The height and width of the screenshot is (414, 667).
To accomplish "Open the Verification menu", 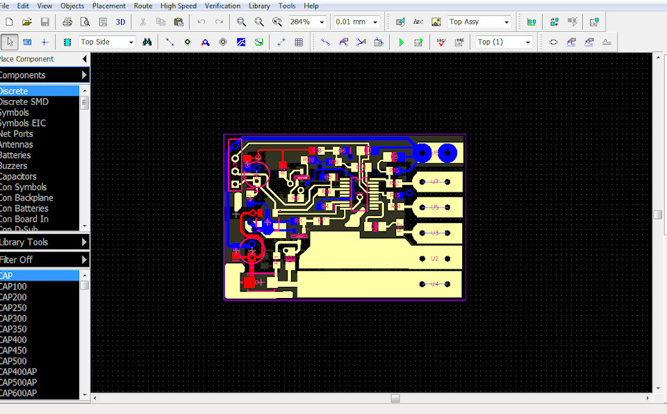I will 222,6.
